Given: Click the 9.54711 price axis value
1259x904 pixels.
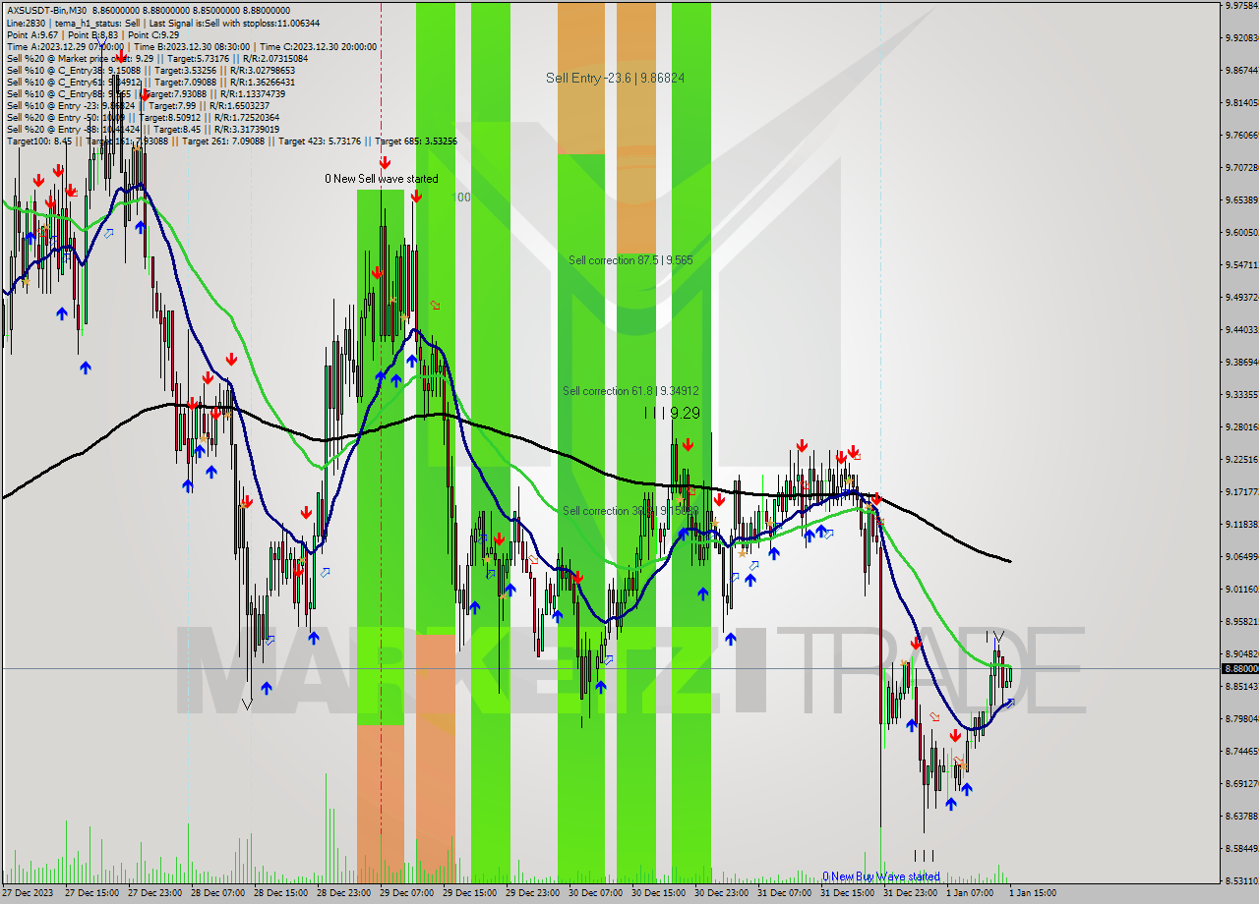Looking at the screenshot, I should 1241,264.
